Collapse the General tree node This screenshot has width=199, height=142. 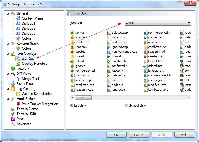click(8, 14)
